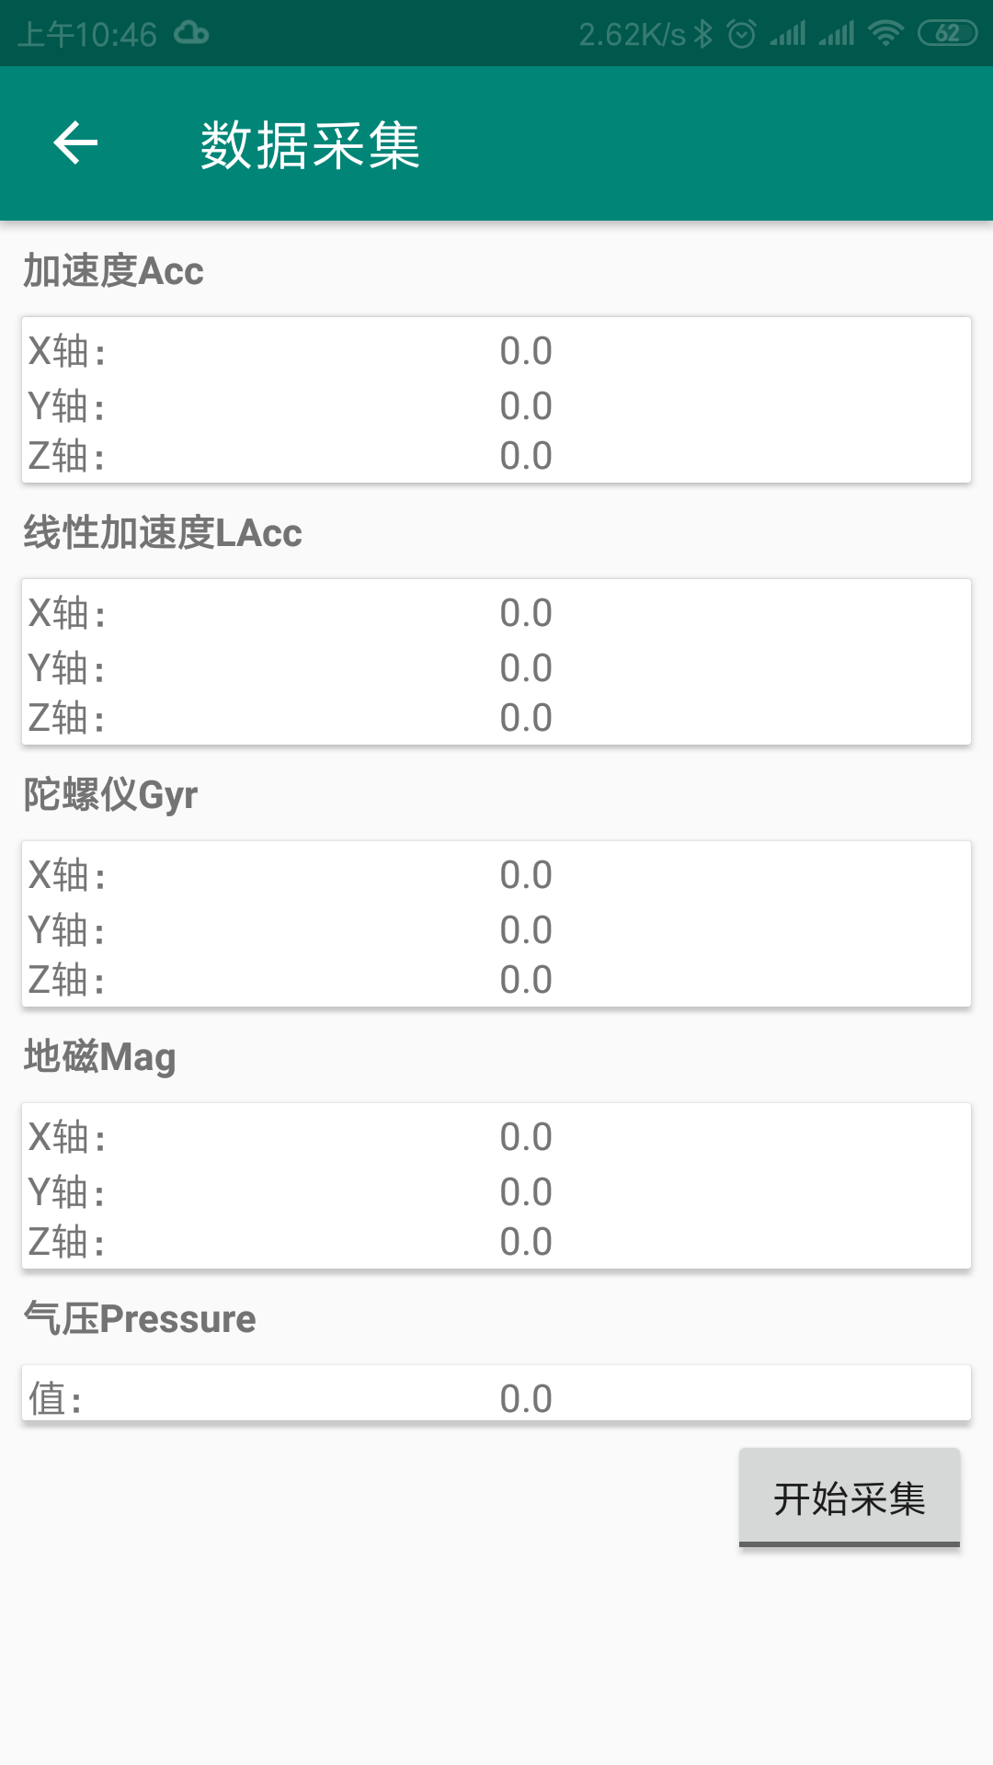This screenshot has height=1765, width=993.
Task: Select the X轴 value in 加速度Acc panel
Action: 525,350
